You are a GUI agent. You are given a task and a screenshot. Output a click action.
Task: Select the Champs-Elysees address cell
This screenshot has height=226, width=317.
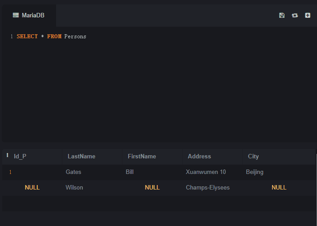tap(207, 188)
